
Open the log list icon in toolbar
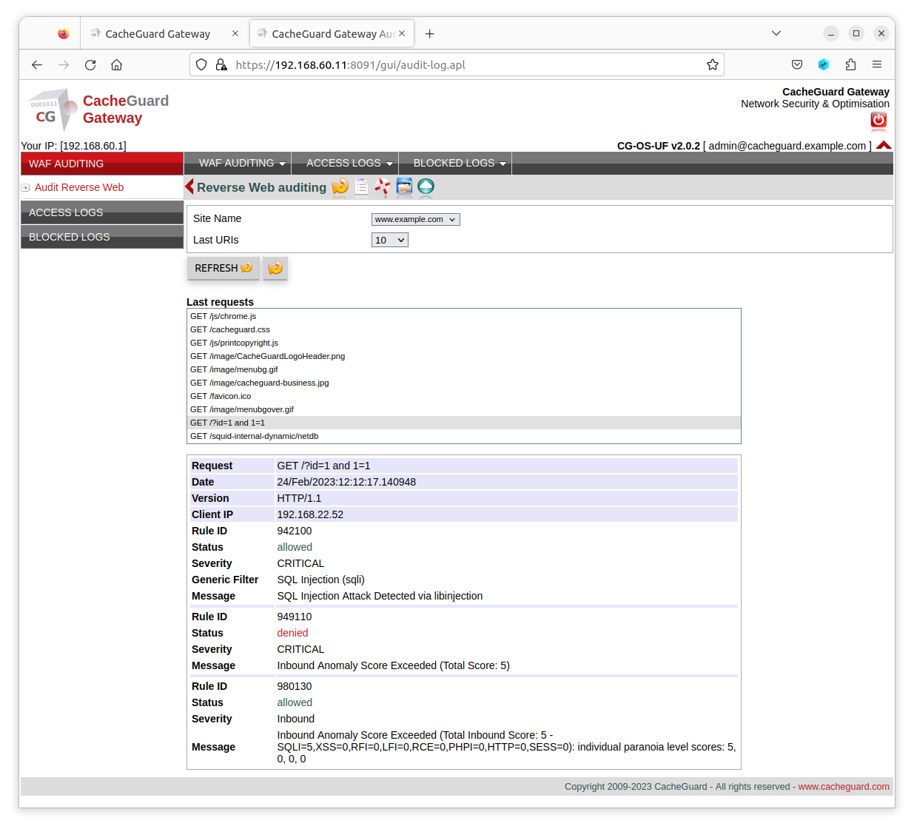(x=361, y=187)
